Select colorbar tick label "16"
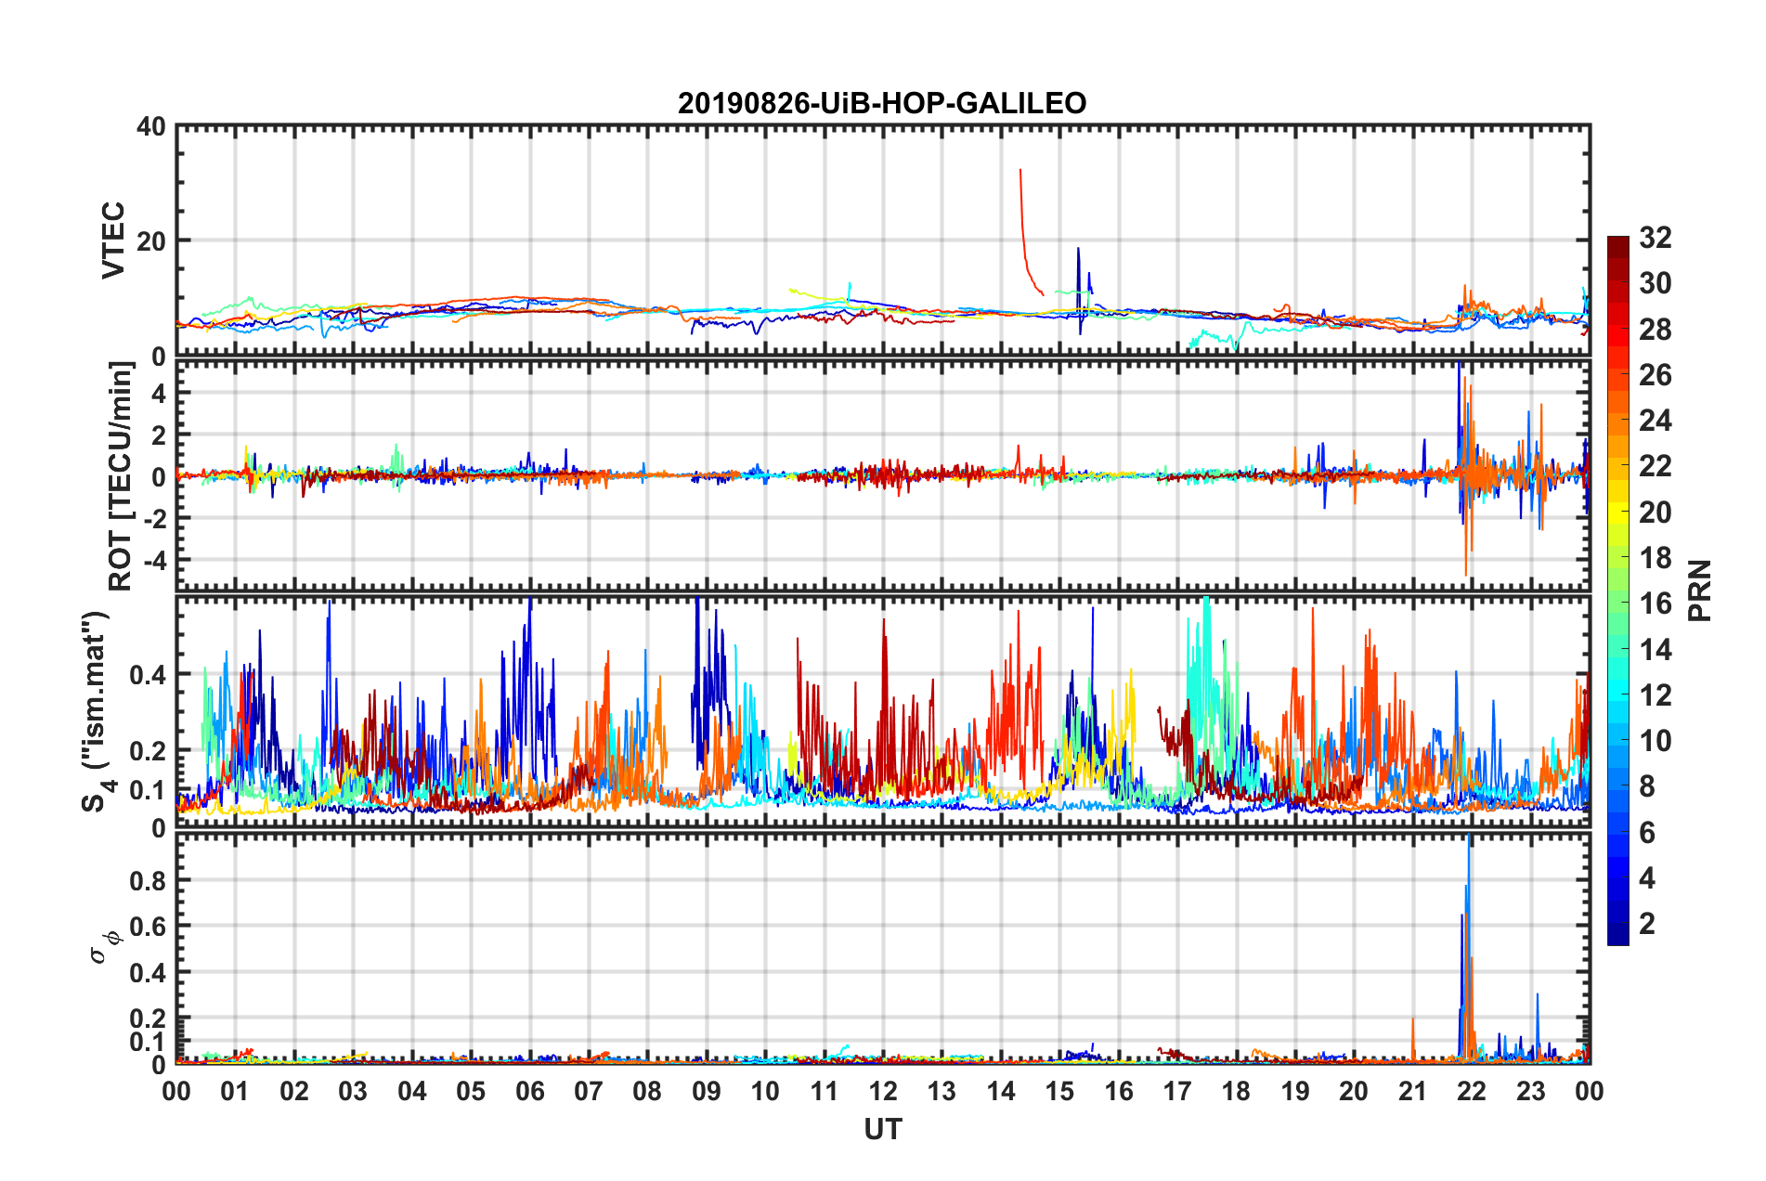The width and height of the screenshot is (1766, 1181). [1656, 603]
